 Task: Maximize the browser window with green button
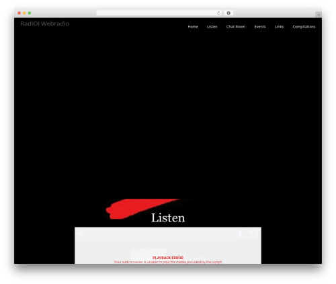[x=30, y=13]
